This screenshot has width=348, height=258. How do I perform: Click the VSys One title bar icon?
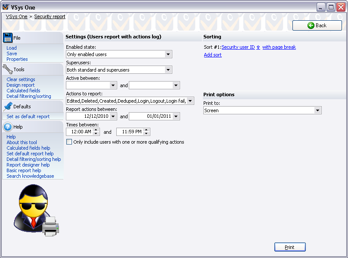6,7
